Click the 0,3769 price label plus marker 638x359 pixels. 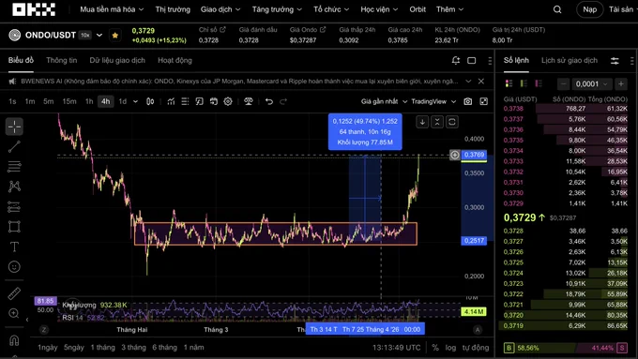(x=454, y=155)
